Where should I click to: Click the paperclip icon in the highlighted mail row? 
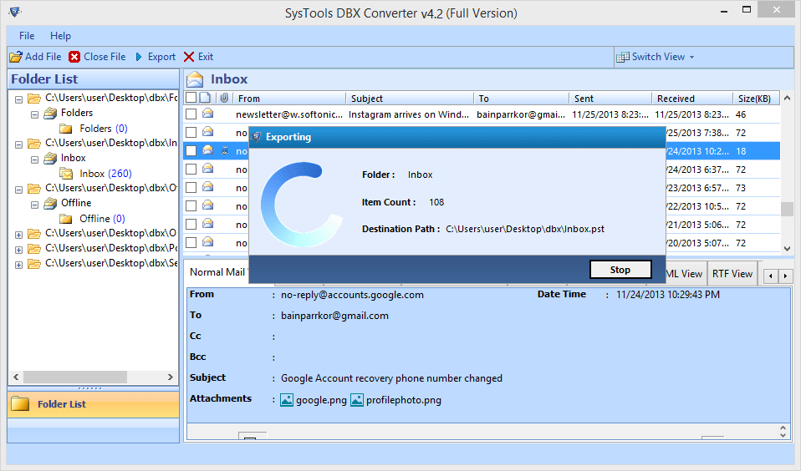click(224, 150)
